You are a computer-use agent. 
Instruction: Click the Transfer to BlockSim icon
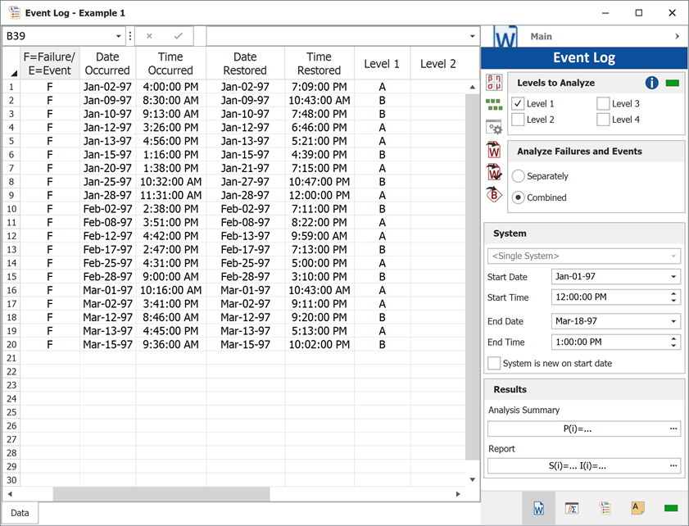tap(494, 194)
